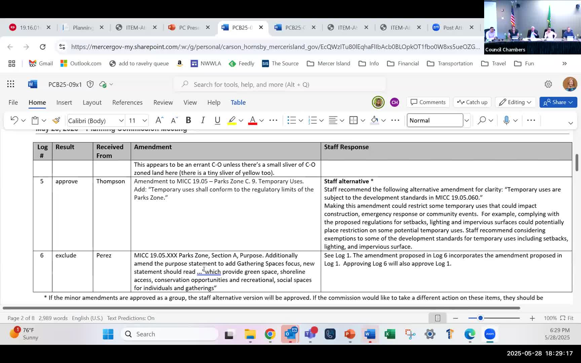Open the settings gear icon in Word header

548,84
